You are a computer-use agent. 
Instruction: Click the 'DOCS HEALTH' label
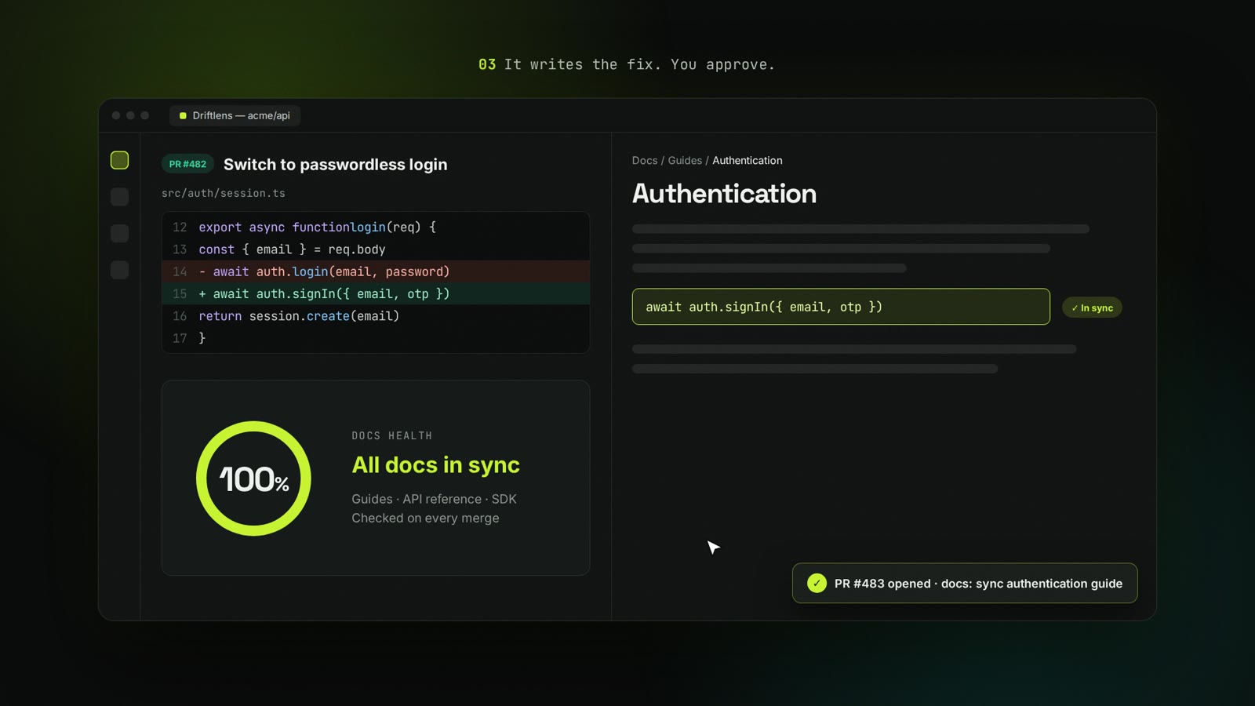click(391, 435)
